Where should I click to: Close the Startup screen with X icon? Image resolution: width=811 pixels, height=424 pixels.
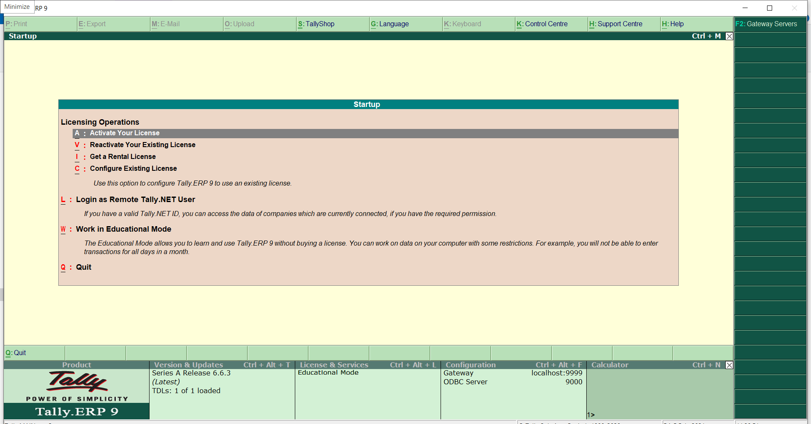click(x=729, y=36)
